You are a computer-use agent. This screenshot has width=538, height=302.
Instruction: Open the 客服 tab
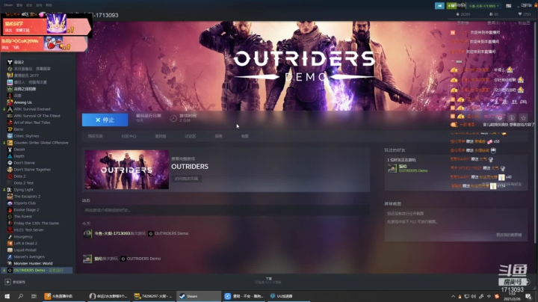coord(244,136)
